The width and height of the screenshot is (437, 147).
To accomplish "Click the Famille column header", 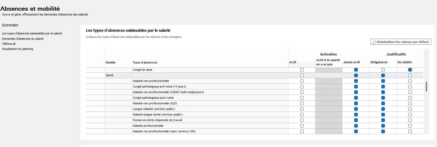I will 110,62.
